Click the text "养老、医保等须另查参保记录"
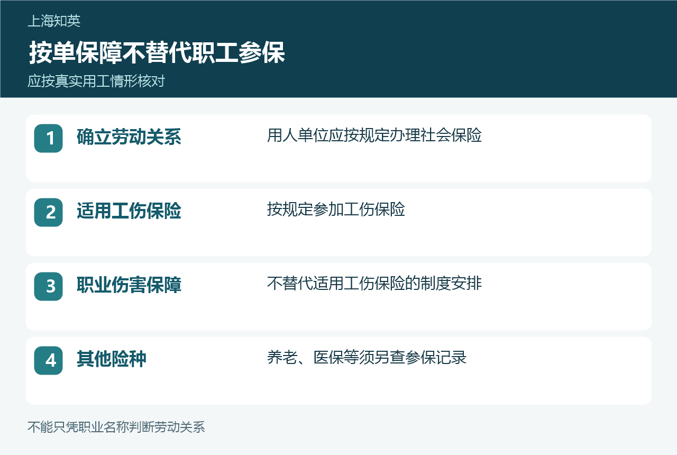This screenshot has width=677, height=455. 367,358
